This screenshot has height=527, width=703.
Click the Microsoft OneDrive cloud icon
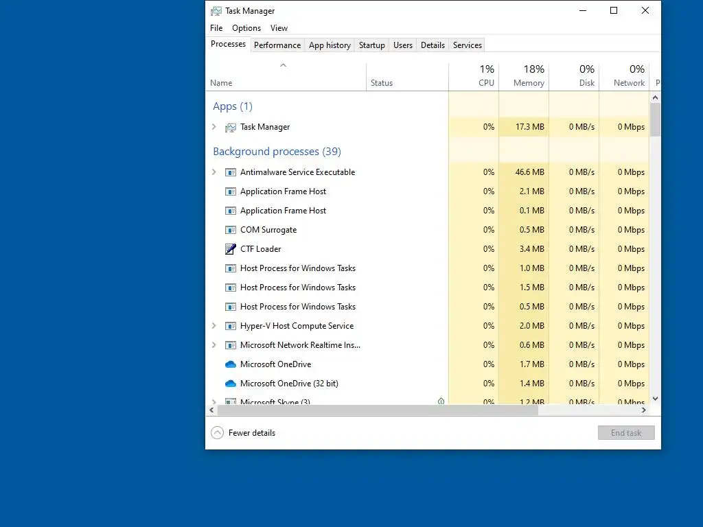[231, 364]
